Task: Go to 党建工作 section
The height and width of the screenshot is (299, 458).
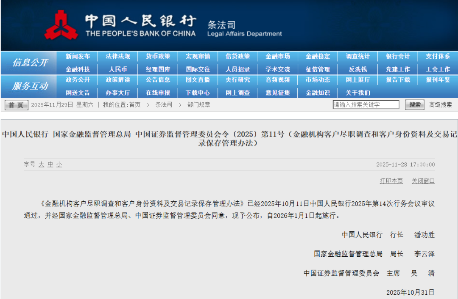Action: coord(398,69)
